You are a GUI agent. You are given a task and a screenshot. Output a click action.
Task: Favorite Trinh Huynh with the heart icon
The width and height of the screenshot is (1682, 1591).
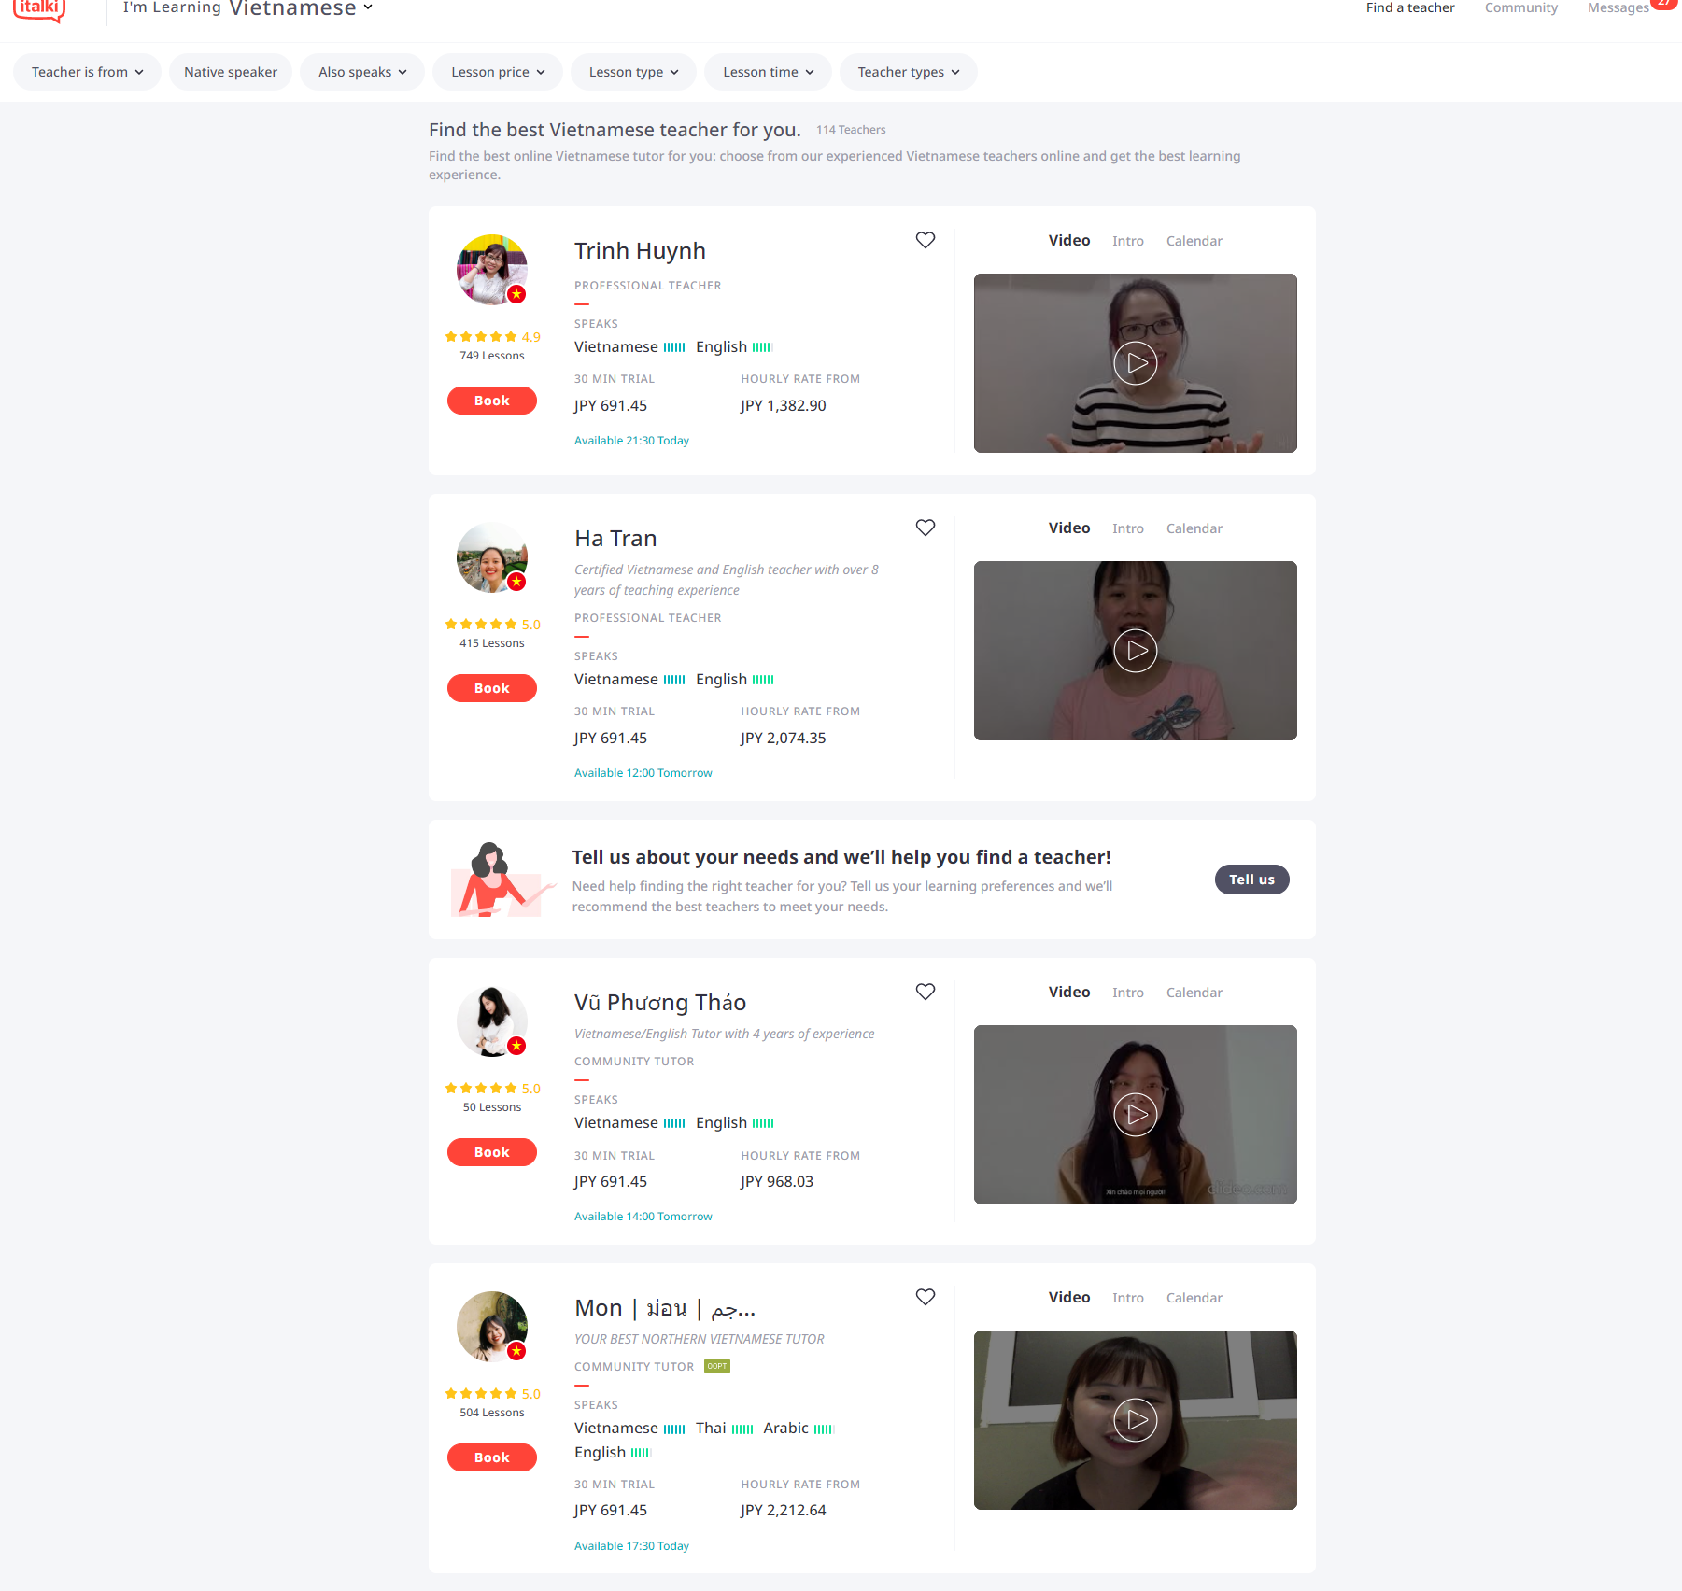(926, 240)
